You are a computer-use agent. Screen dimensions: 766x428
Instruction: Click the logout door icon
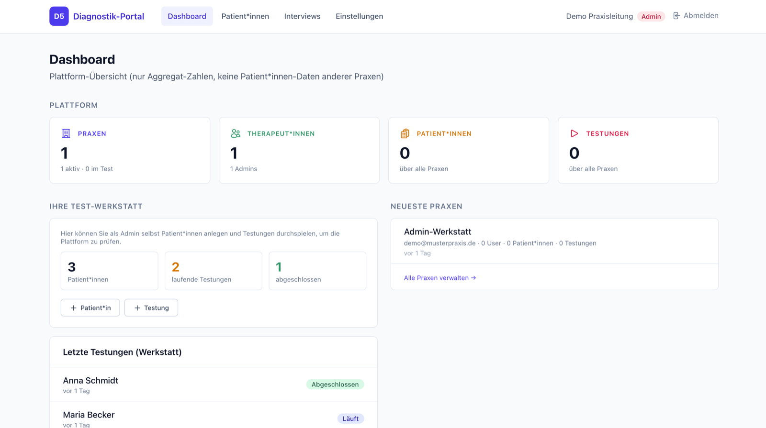click(x=676, y=16)
